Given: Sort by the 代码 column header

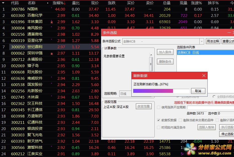Looking at the screenshot, I should [x=15, y=3].
